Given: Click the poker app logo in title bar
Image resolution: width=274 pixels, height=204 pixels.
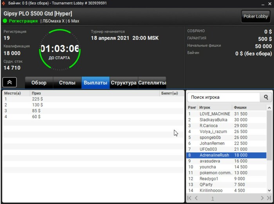Looking at the screenshot, I should [x=4, y=3].
